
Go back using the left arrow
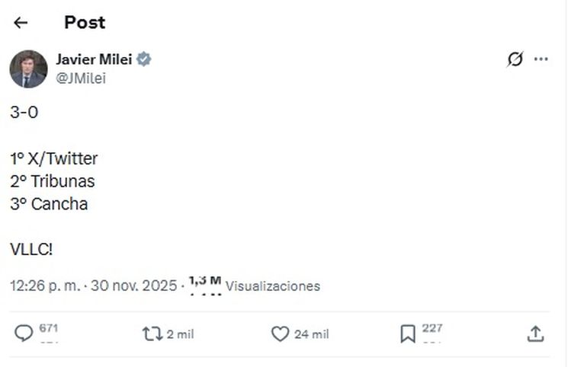click(x=21, y=23)
